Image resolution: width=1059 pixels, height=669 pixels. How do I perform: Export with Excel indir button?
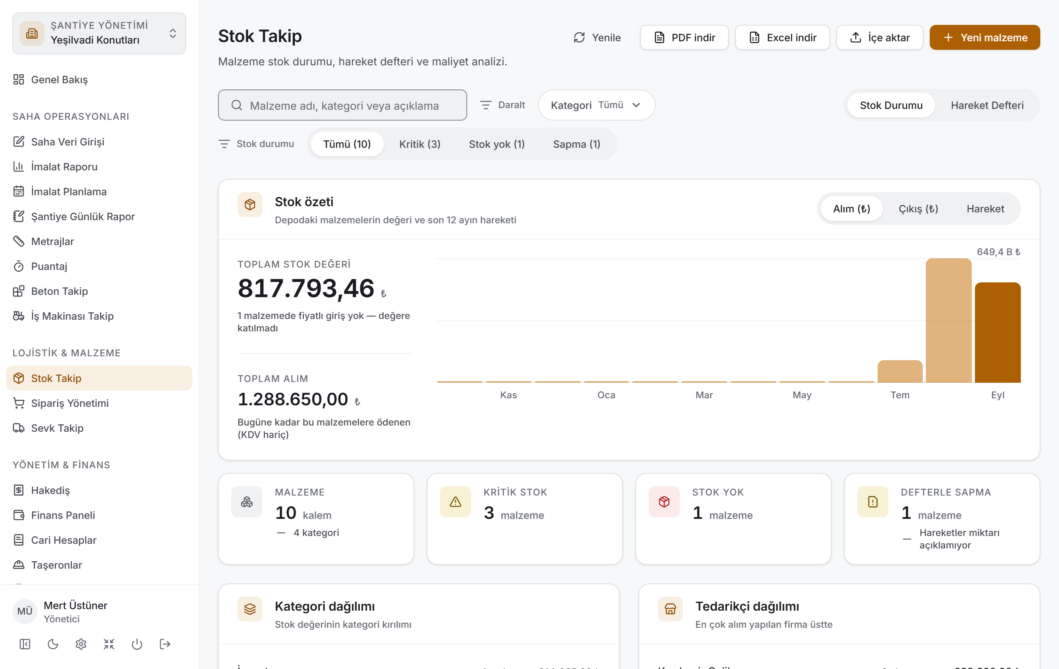[783, 37]
